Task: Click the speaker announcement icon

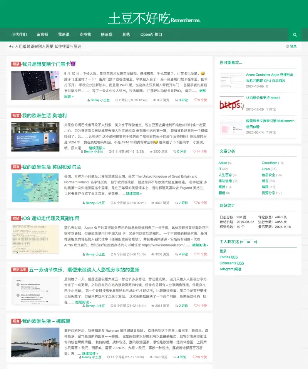Action: tap(11, 47)
